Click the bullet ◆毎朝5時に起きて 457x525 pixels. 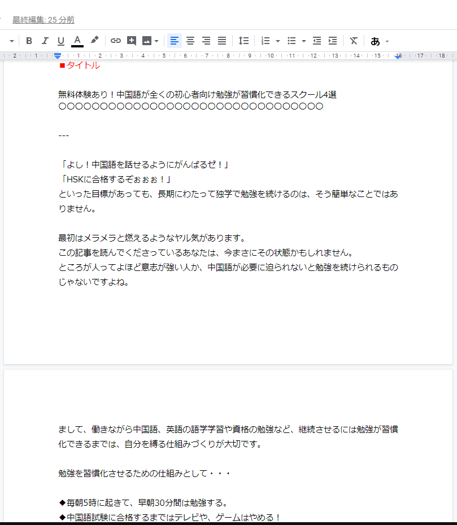[x=143, y=503]
